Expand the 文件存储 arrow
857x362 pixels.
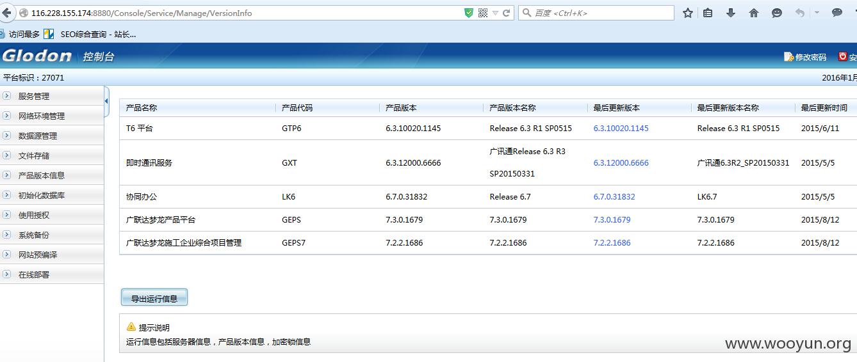click(x=7, y=155)
